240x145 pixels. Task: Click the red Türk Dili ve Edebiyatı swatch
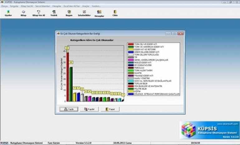[x=131, y=44]
